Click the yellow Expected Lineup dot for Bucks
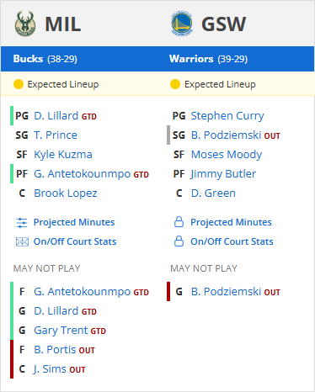 (x=19, y=84)
